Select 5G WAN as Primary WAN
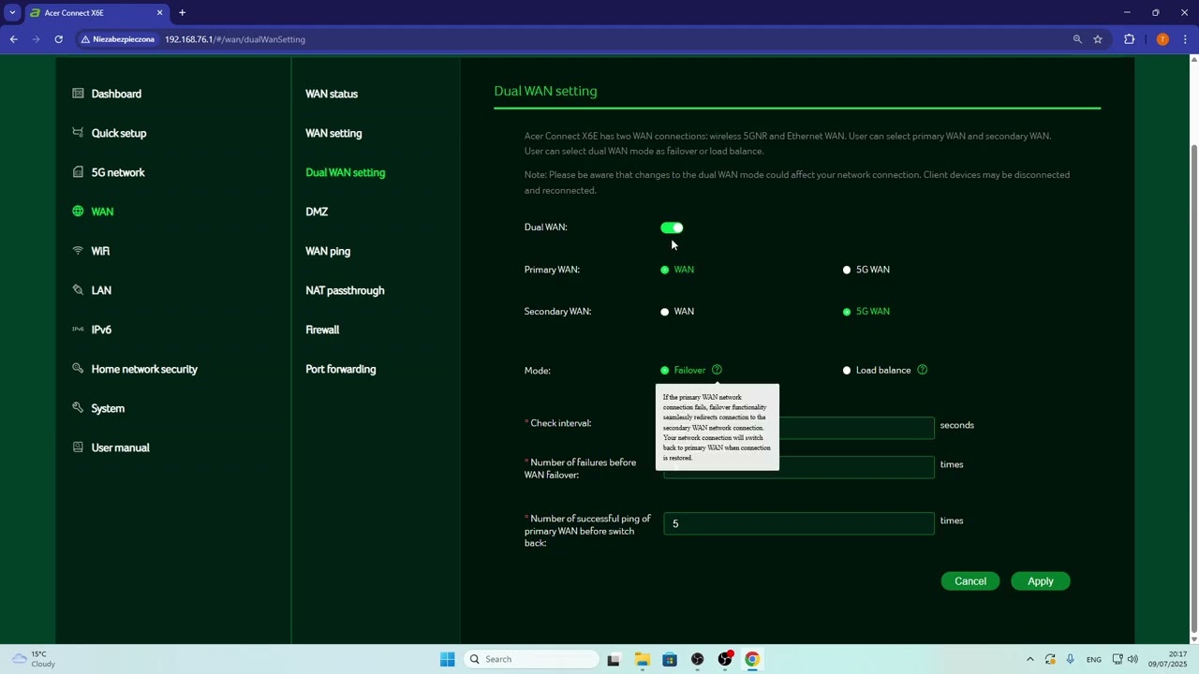The image size is (1199, 674). (x=847, y=270)
